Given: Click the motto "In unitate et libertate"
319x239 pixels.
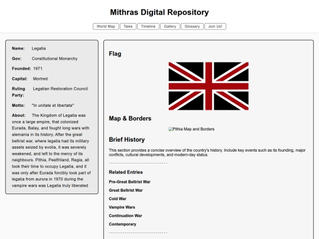Looking at the screenshot, I should click(53, 106).
